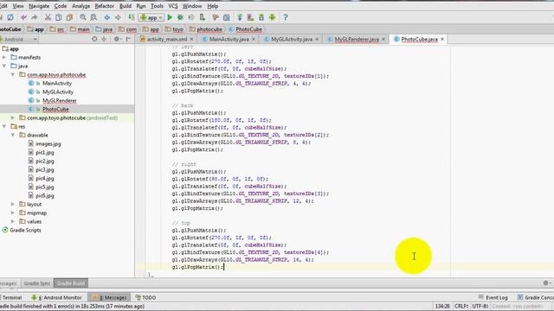
Task: Run the app with green play icon
Action: (170, 17)
